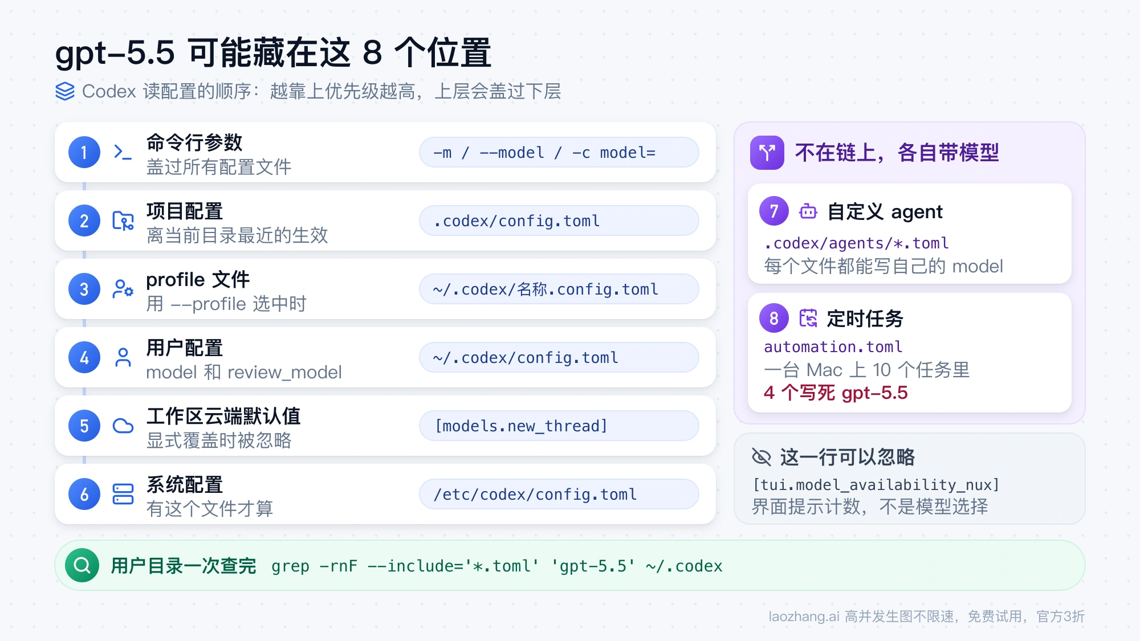Screen dimensions: 1140x641
Task: Click the person icon next to 用户配置
Action: pyautogui.click(x=123, y=357)
